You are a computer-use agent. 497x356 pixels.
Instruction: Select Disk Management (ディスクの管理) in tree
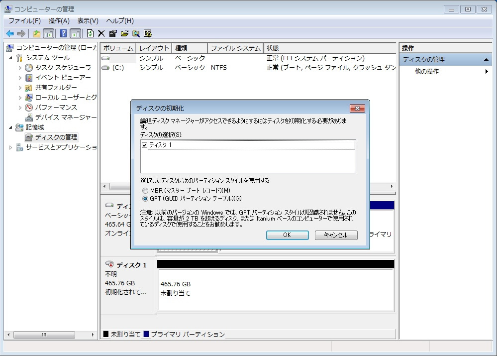click(56, 137)
